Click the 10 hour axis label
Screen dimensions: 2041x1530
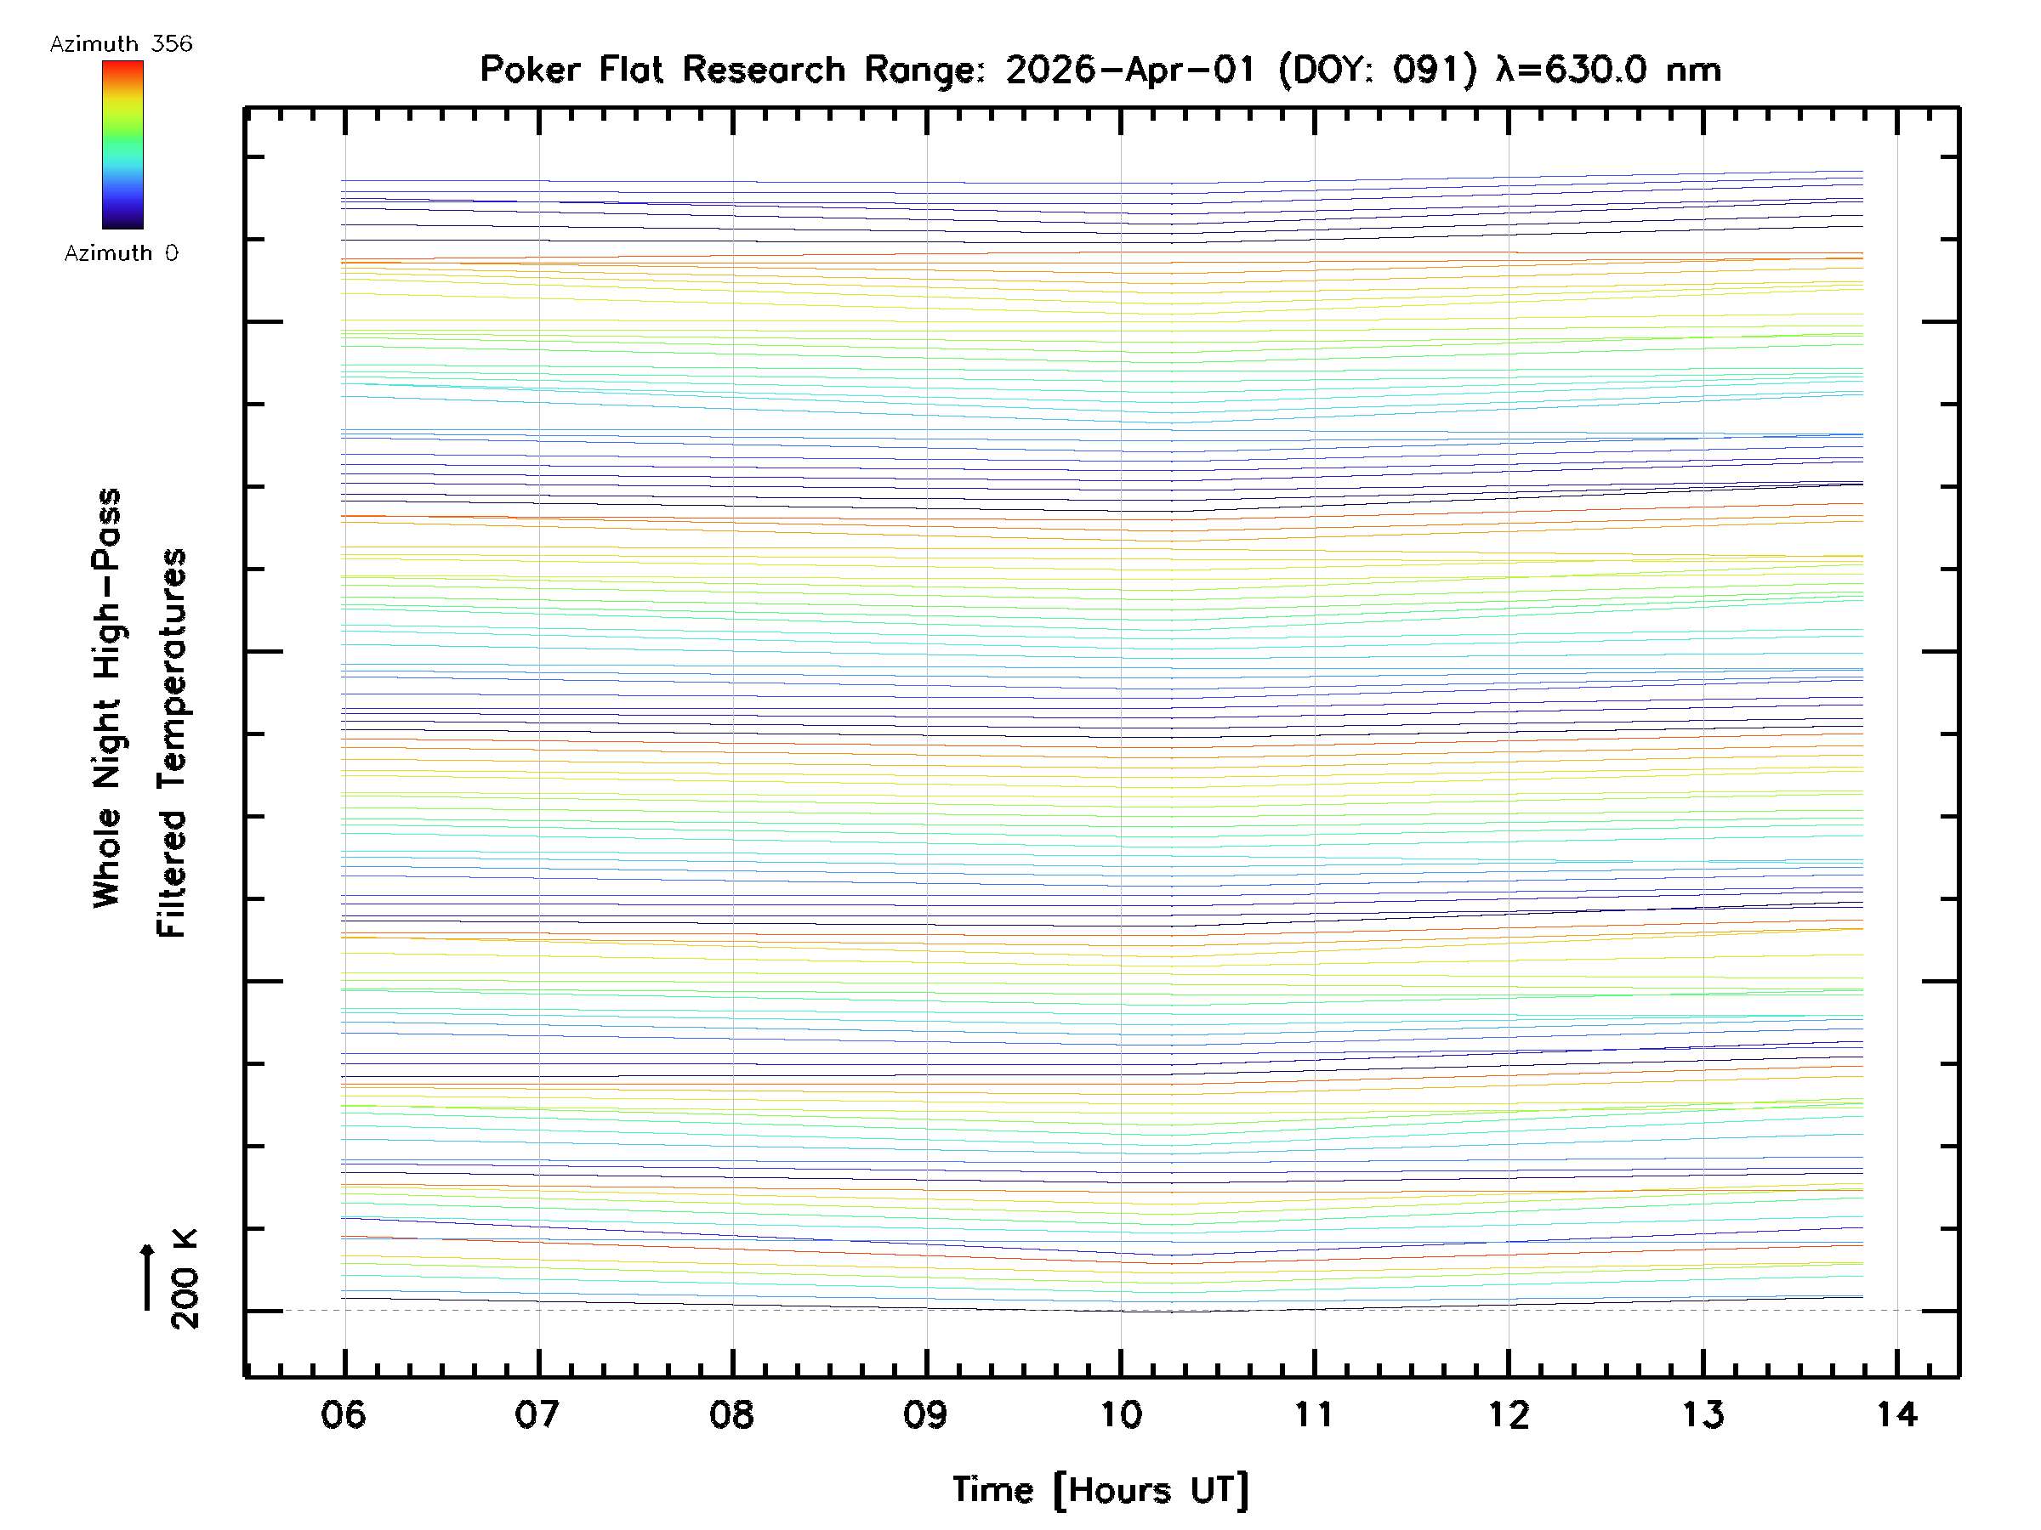coord(1120,1414)
